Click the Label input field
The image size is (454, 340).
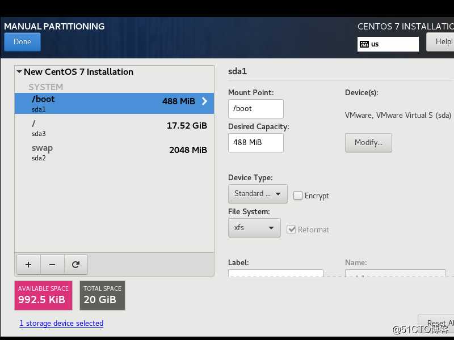point(276,273)
